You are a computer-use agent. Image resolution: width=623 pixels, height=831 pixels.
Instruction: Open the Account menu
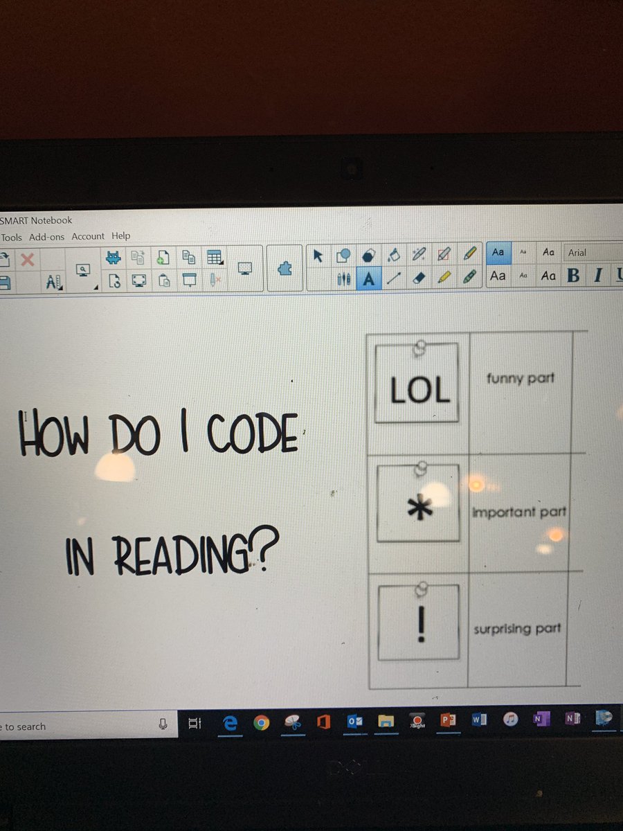tap(89, 236)
